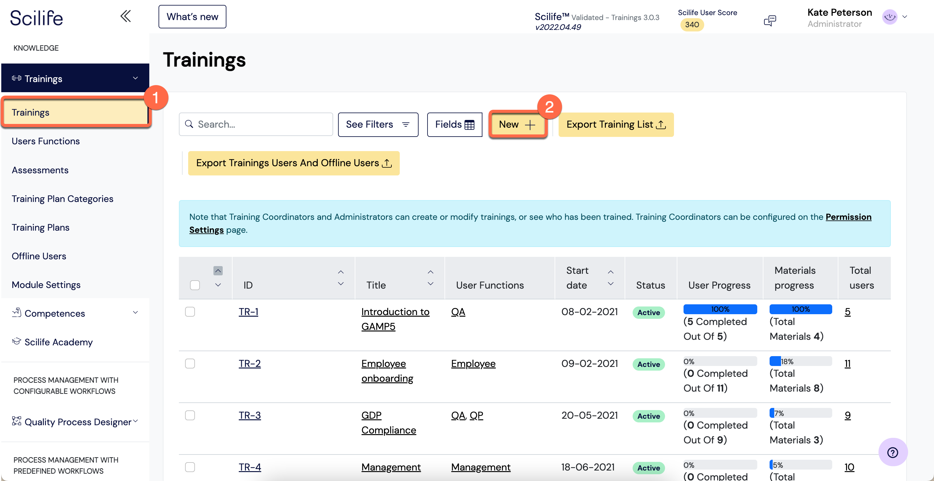This screenshot has height=481, width=934.
Task: Open Employee onboarding training title
Action: pos(387,371)
